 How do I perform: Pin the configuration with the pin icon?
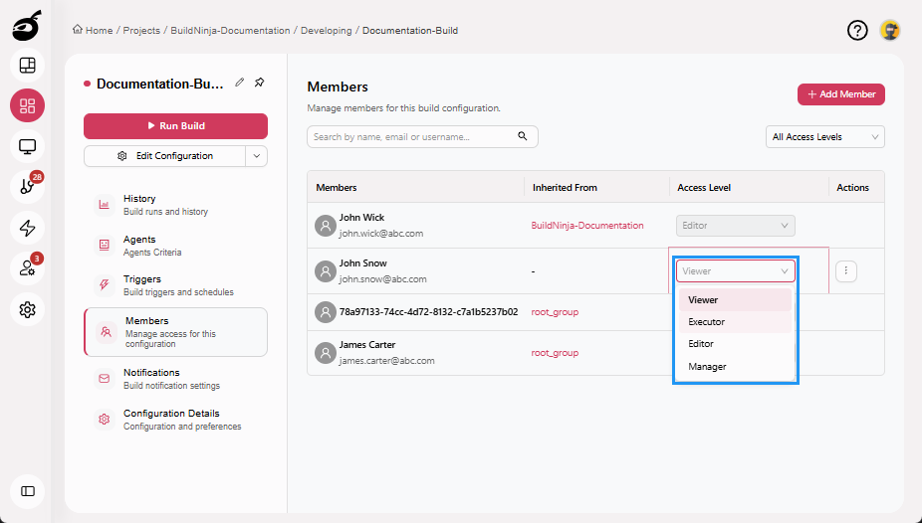click(259, 83)
